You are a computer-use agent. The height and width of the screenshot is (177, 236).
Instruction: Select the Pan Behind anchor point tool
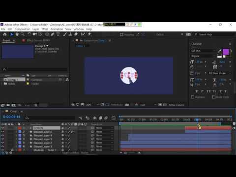pyautogui.click(x=40, y=34)
